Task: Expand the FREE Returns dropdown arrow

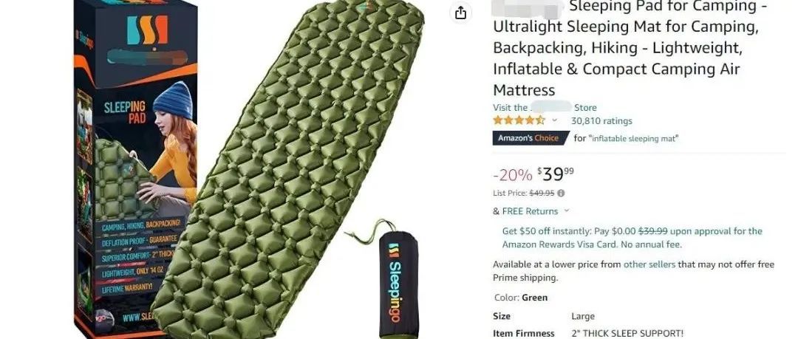Action: tap(567, 210)
